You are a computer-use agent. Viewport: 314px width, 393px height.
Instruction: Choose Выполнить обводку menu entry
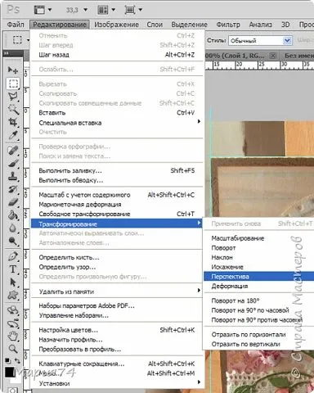click(117, 180)
